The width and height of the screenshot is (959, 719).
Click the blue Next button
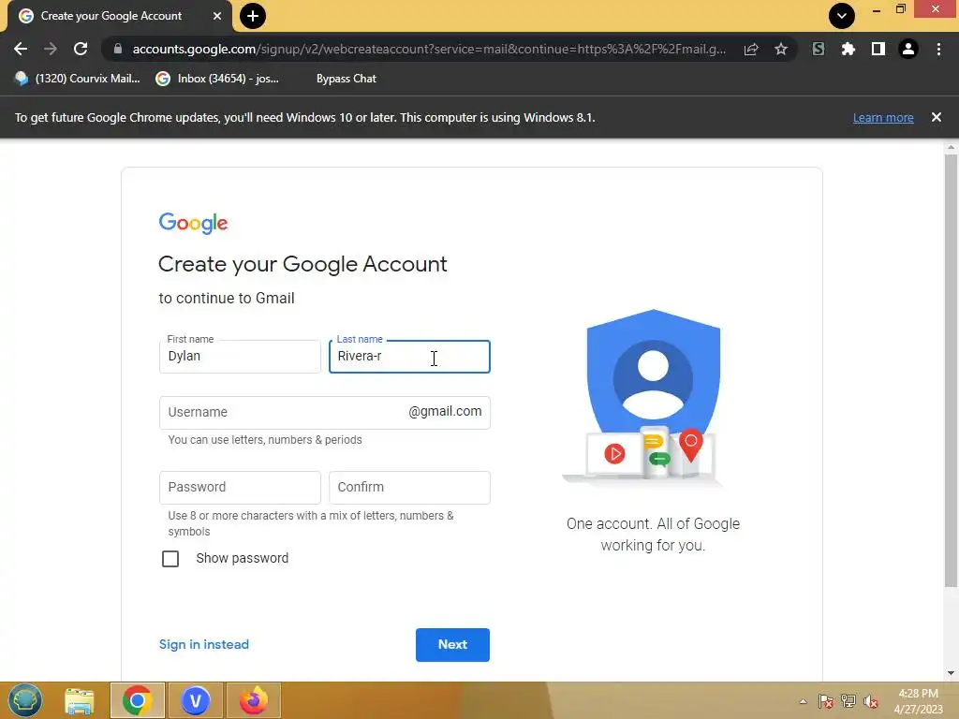click(x=452, y=644)
